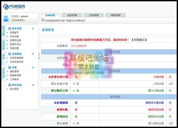Collapse the 其他 menu section
This screenshot has height=128, width=178.
pos(33,67)
